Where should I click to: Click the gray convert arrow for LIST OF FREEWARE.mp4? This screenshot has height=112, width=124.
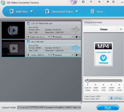76,30
